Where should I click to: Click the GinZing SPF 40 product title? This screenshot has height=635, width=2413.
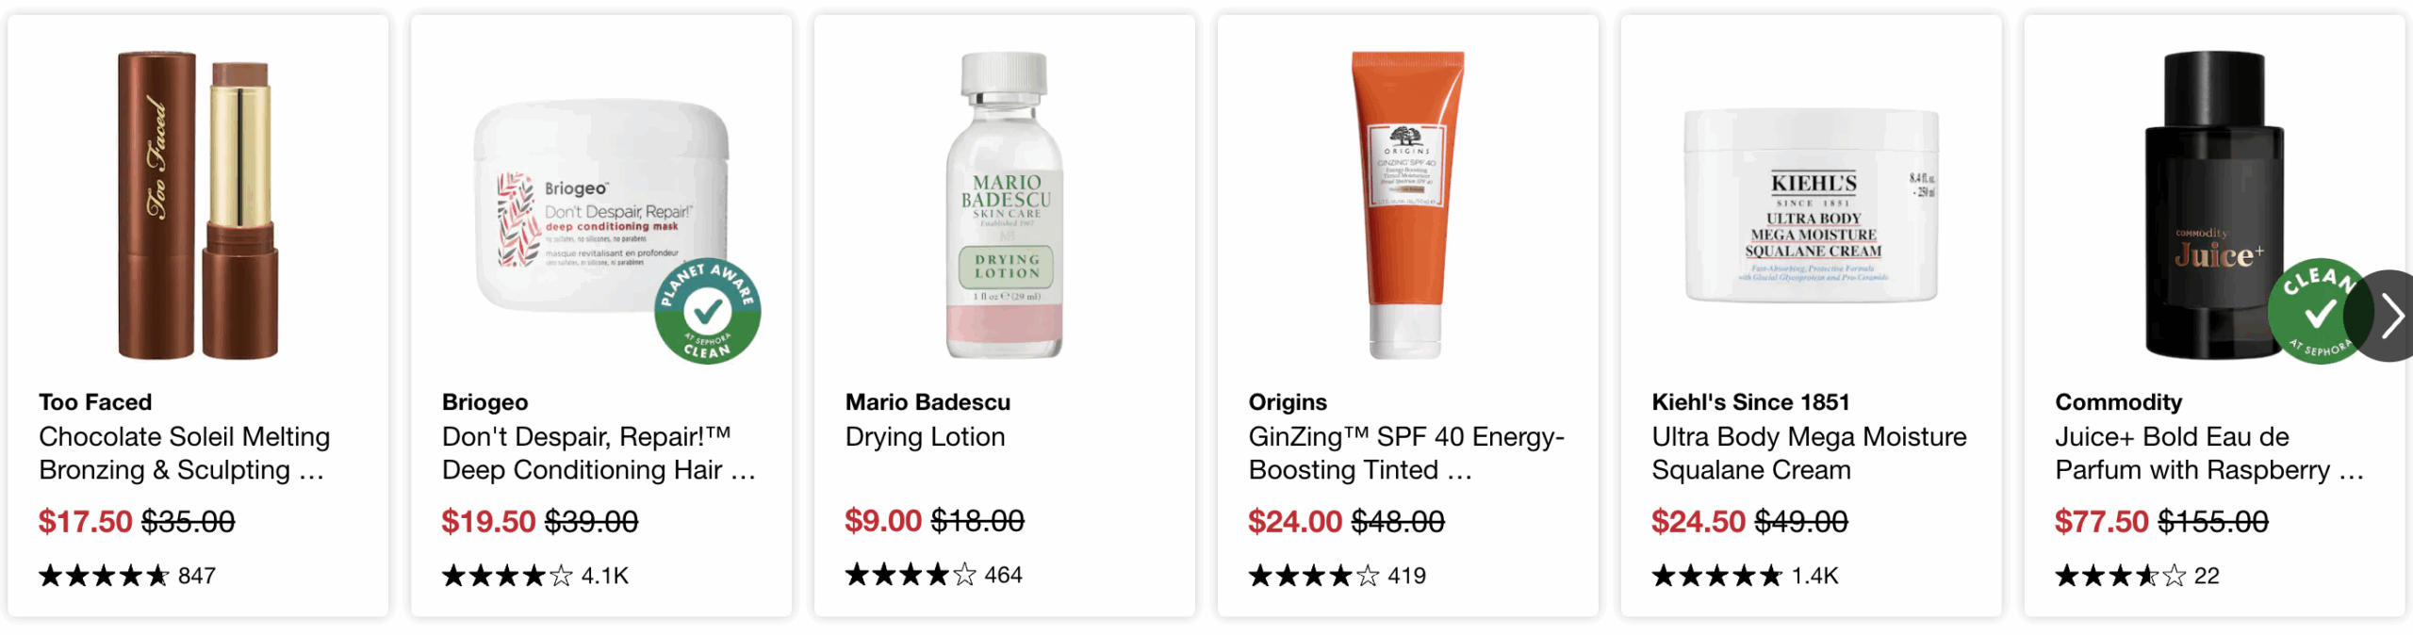click(1406, 453)
